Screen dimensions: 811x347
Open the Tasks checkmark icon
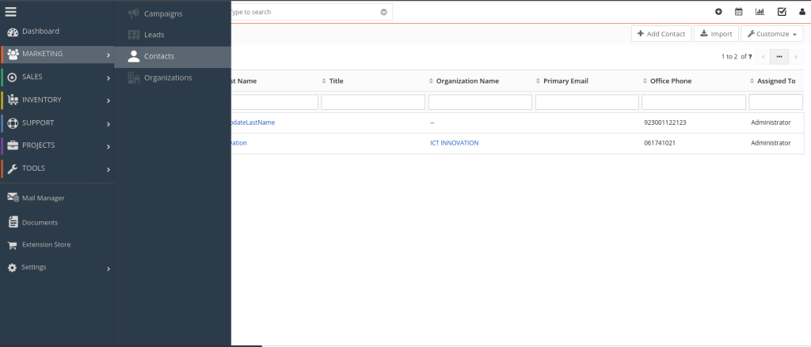[x=782, y=12]
